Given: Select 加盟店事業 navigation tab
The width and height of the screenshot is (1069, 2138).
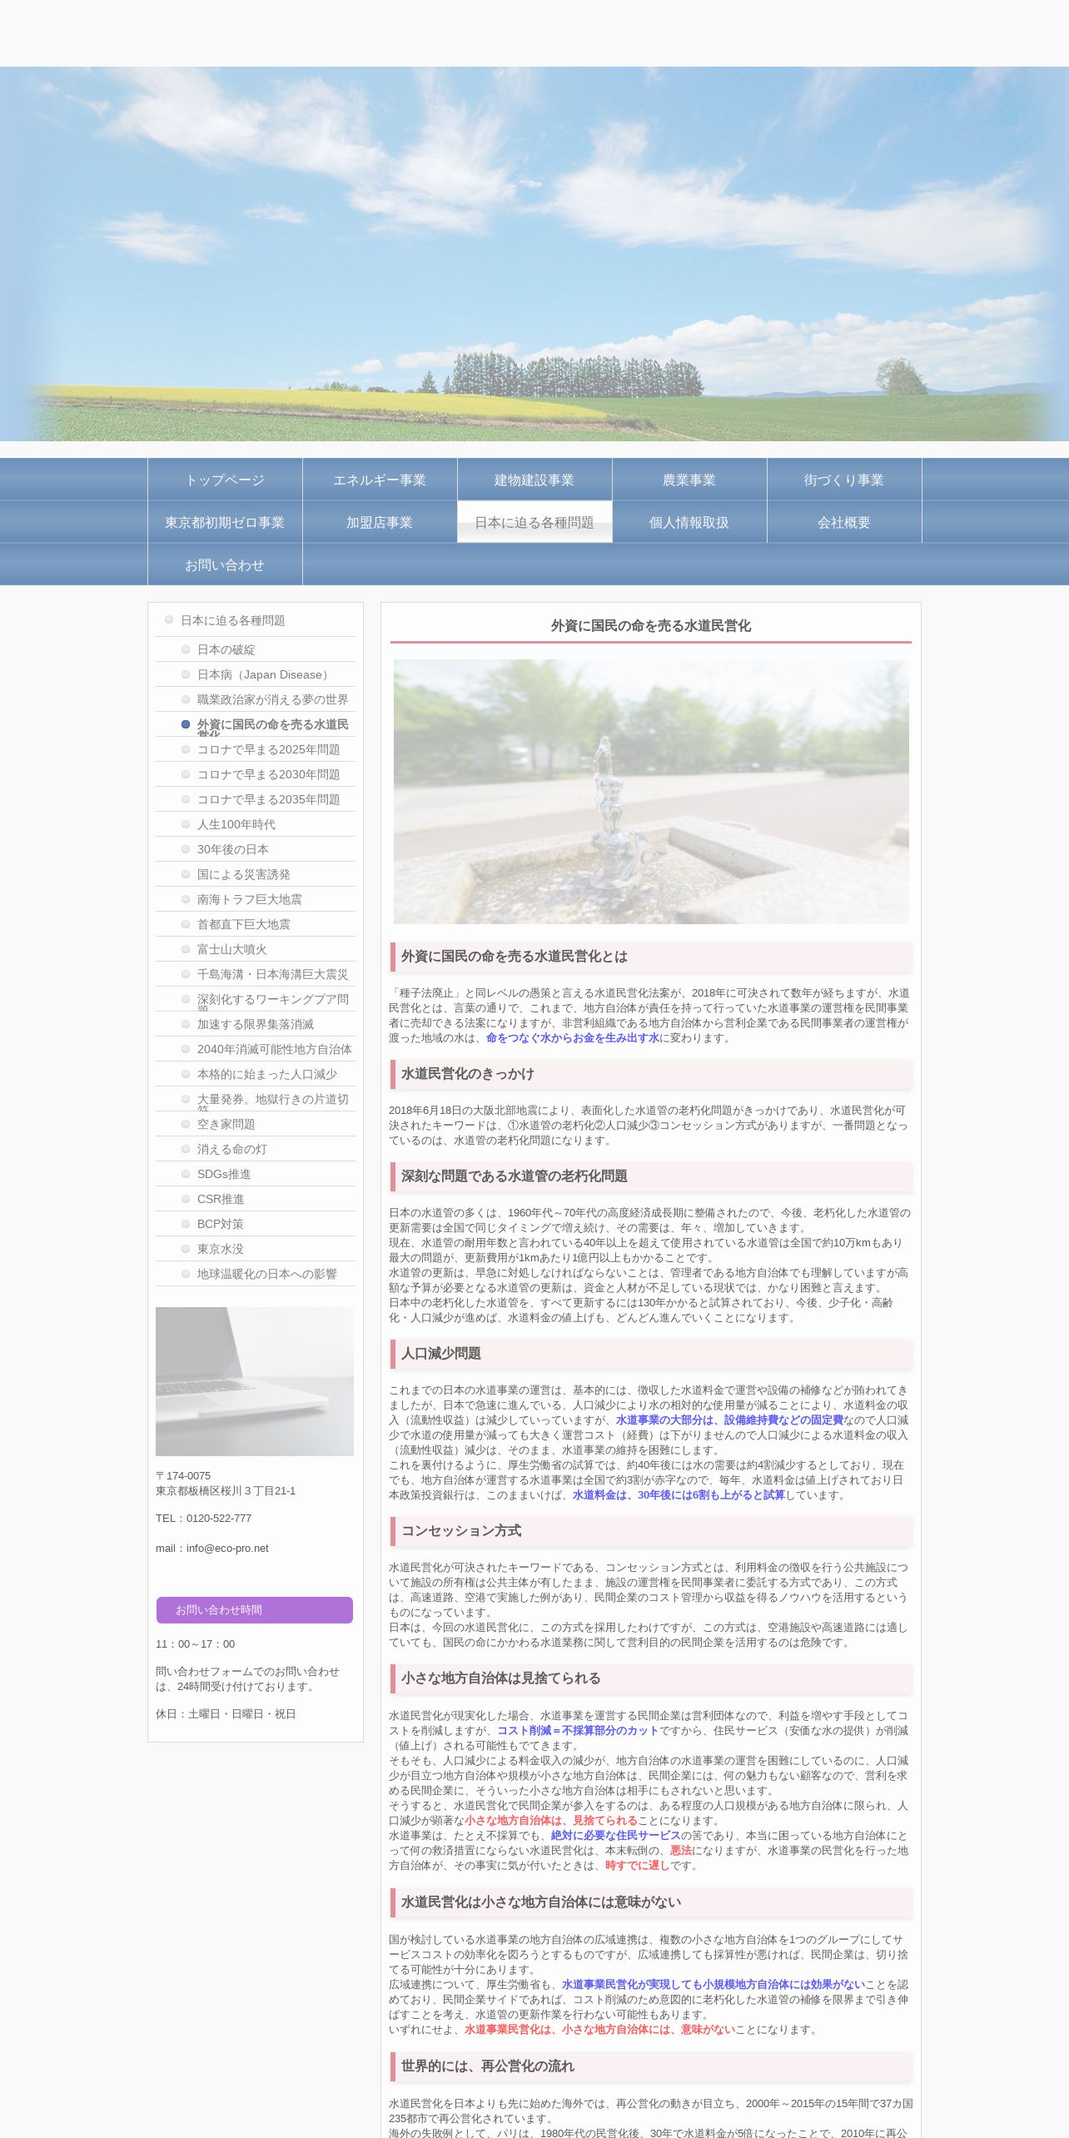Looking at the screenshot, I should coord(380,522).
